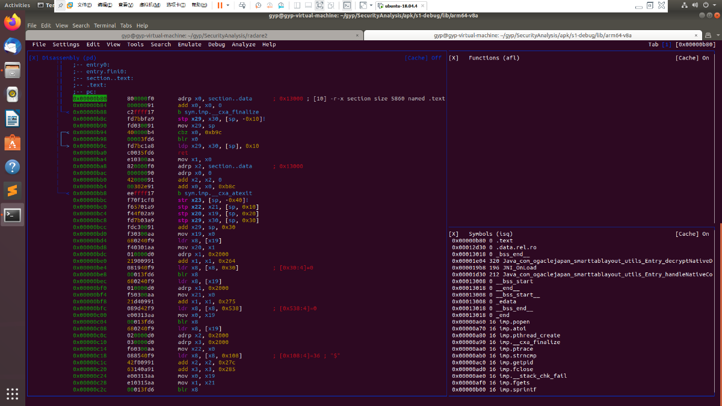
Task: Click highlighted address 0x00000b80
Action: tap(90, 99)
